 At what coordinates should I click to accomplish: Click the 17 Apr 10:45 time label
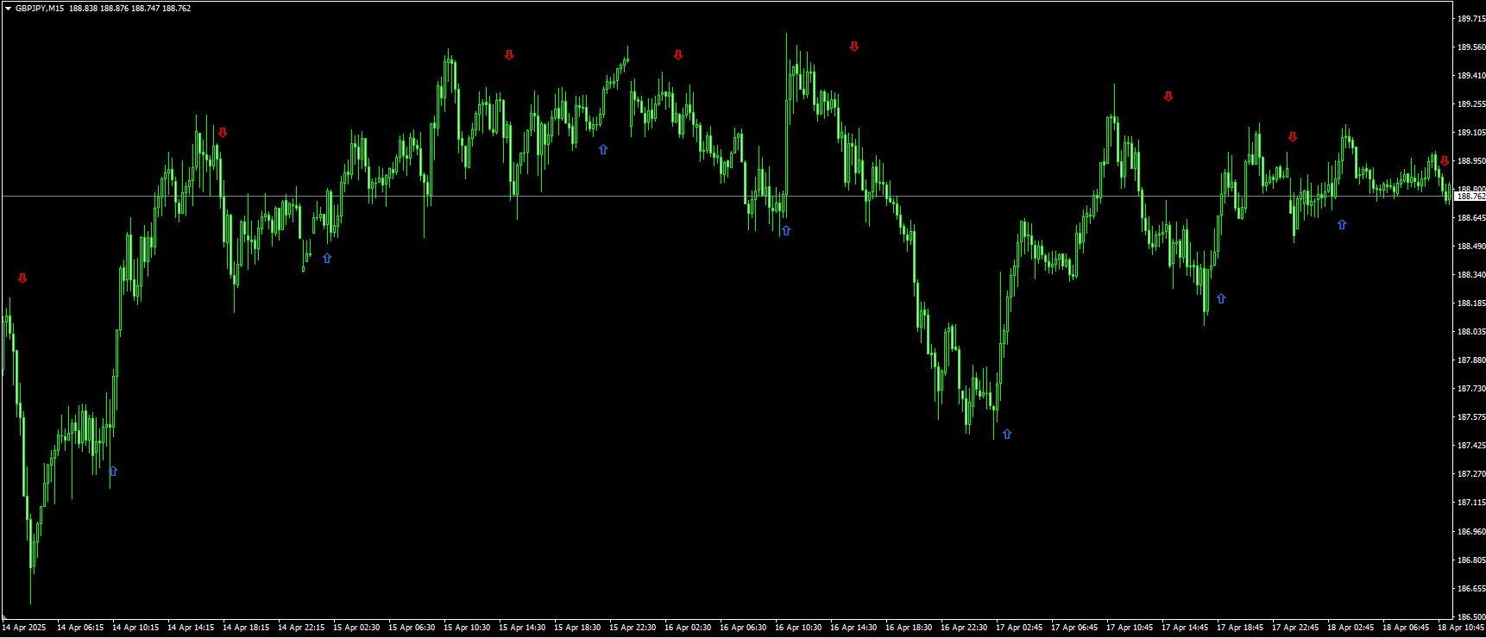point(1130,628)
